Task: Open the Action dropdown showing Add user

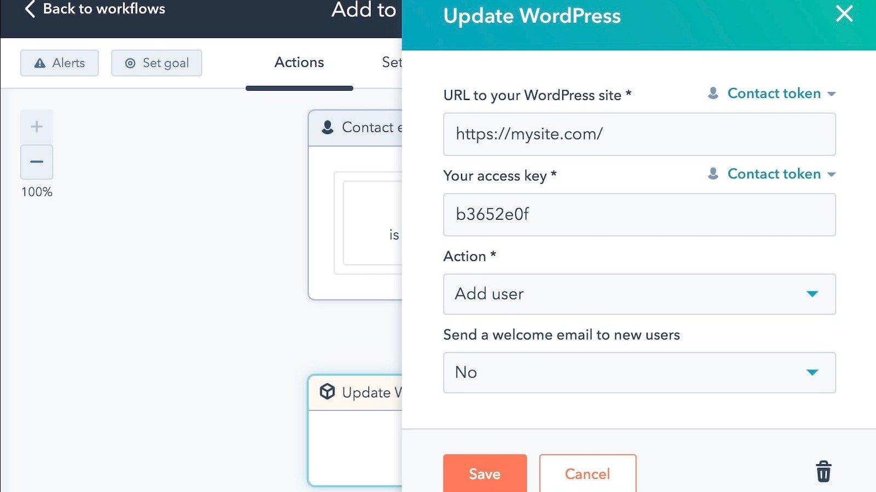Action: 639,294
